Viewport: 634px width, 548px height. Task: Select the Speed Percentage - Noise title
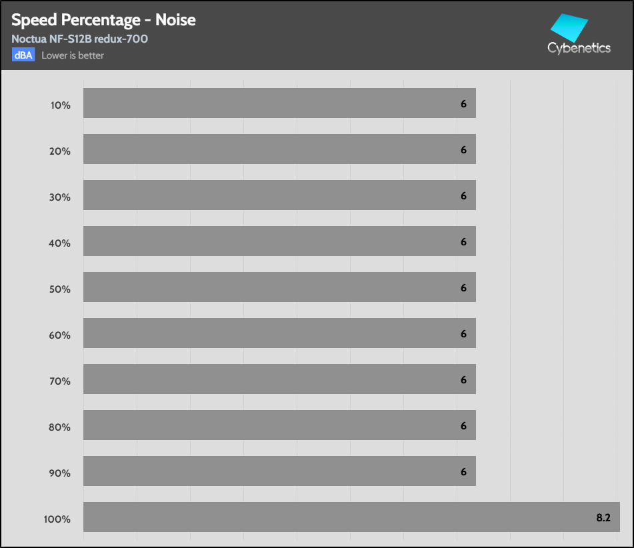pyautogui.click(x=103, y=20)
